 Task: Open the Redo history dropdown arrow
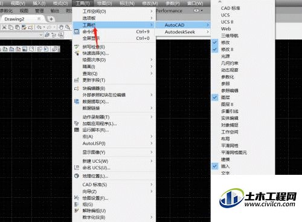54,27
